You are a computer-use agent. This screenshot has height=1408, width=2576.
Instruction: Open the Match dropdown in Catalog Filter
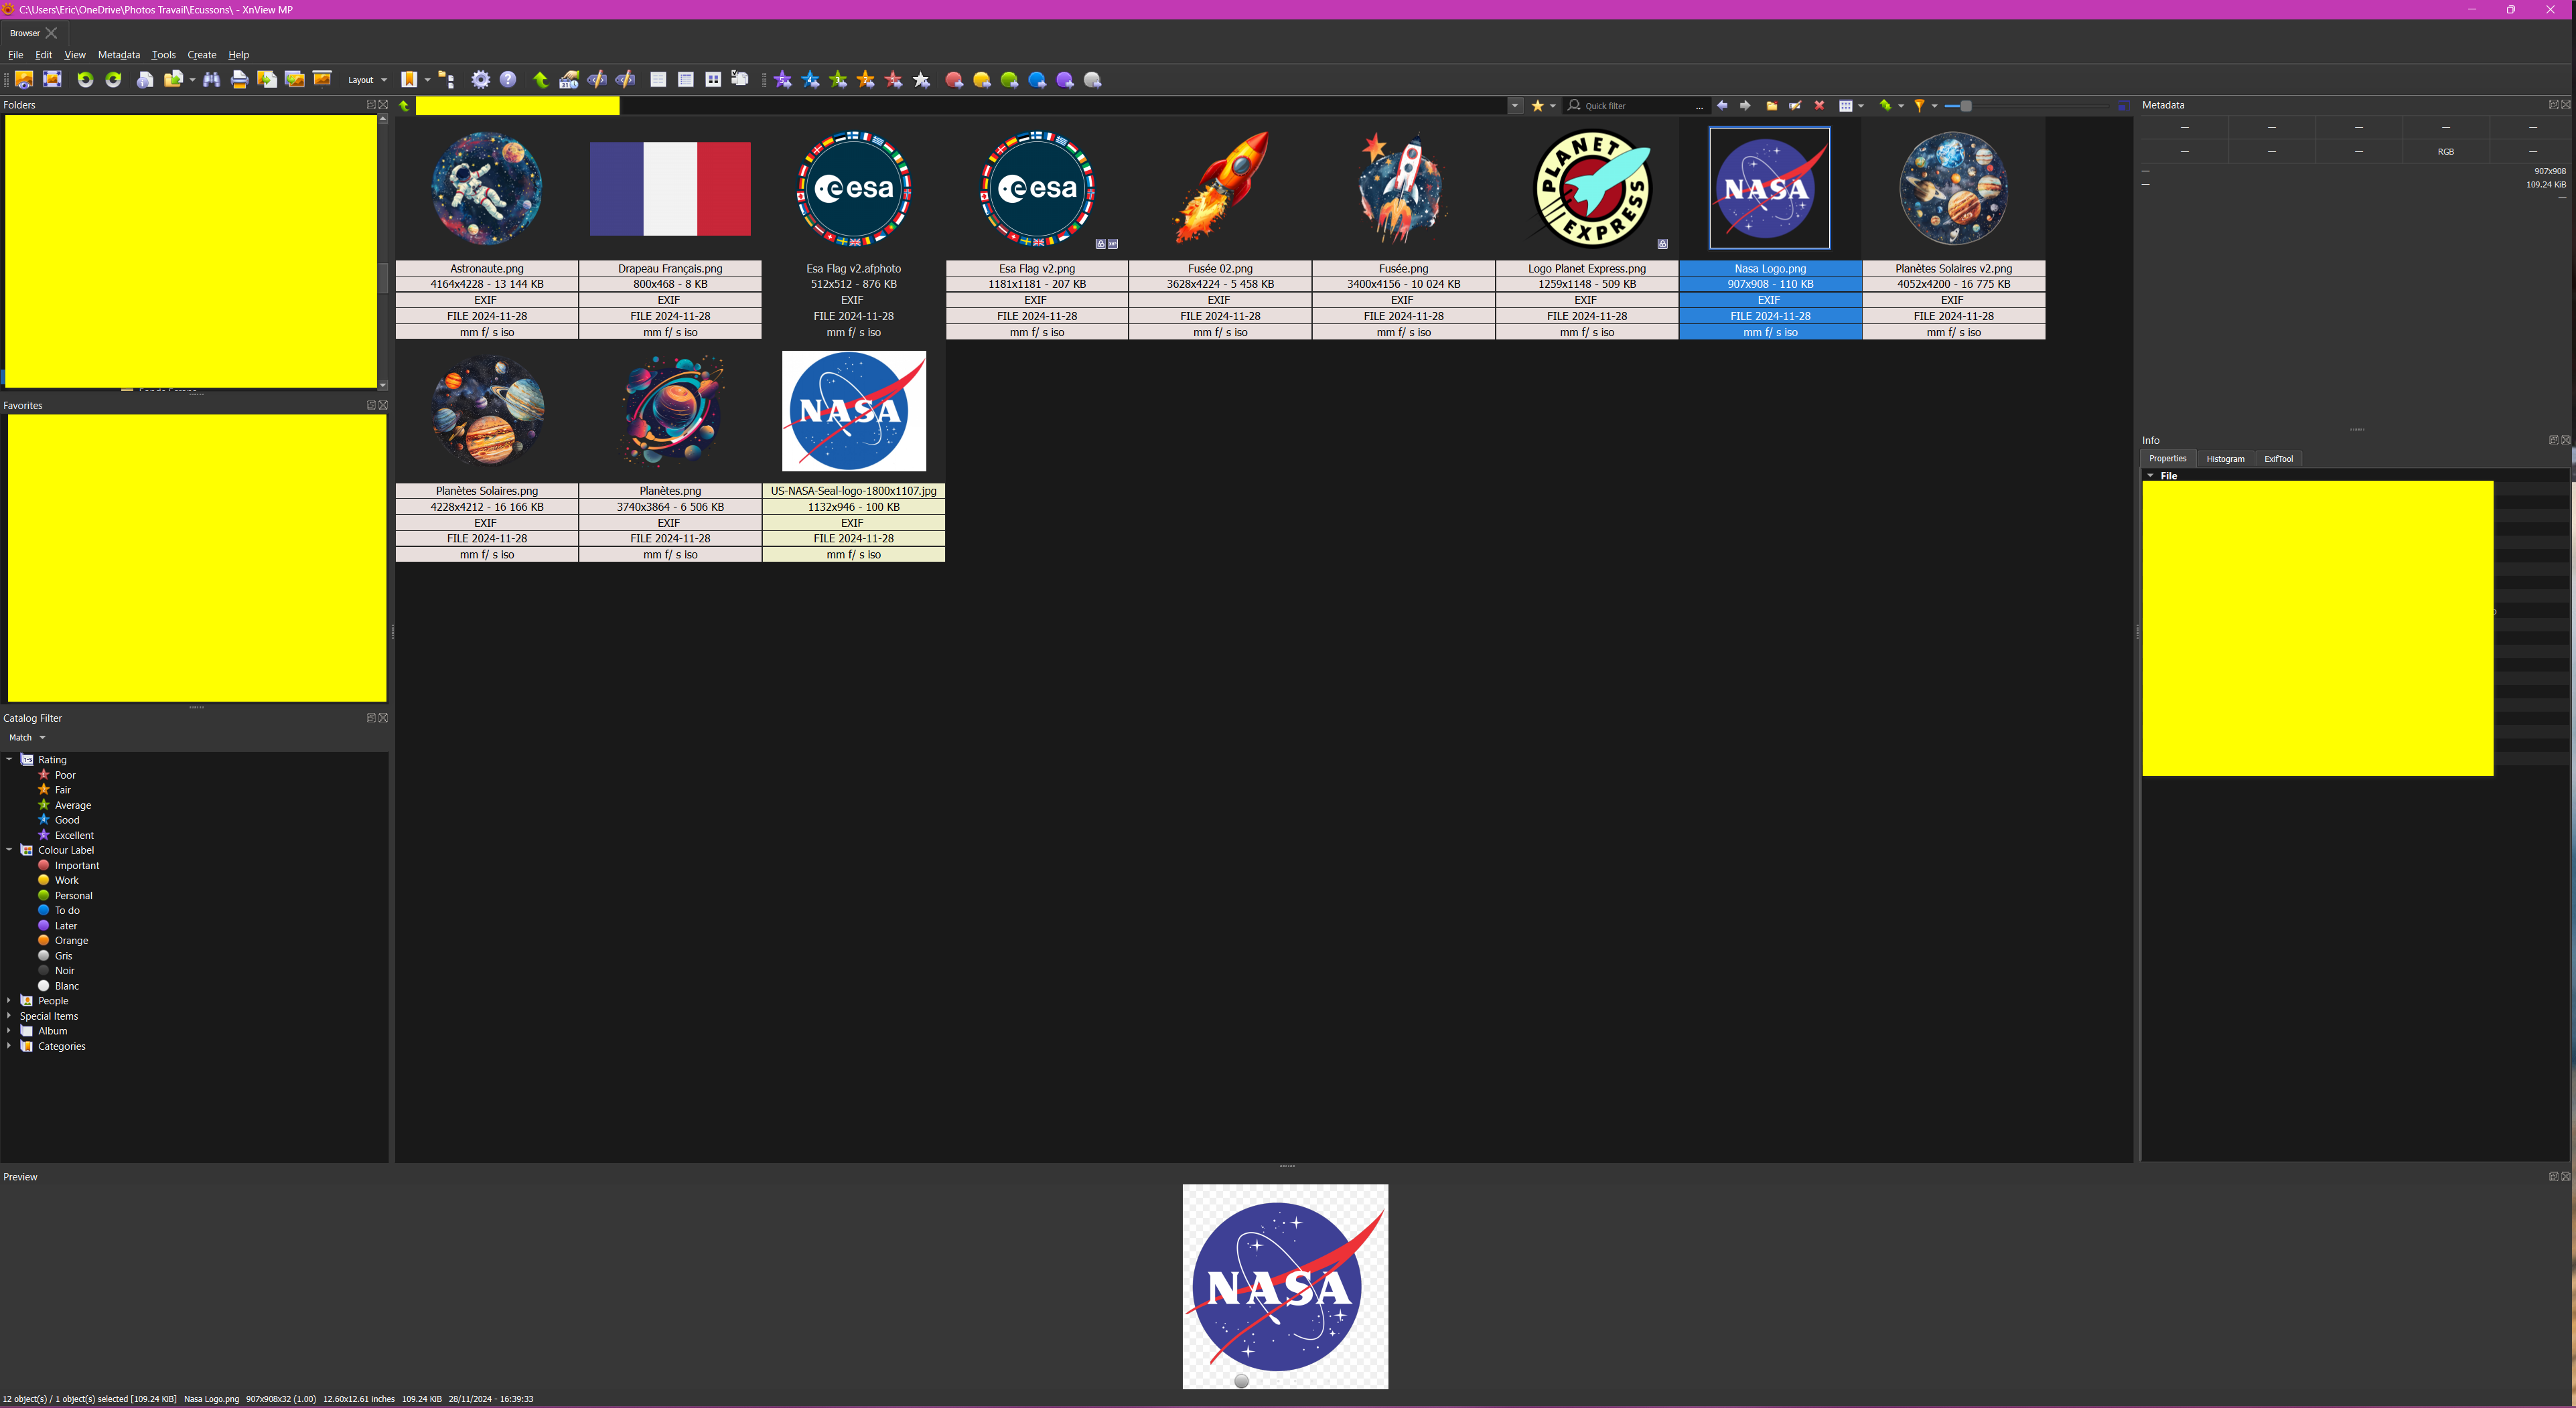27,738
